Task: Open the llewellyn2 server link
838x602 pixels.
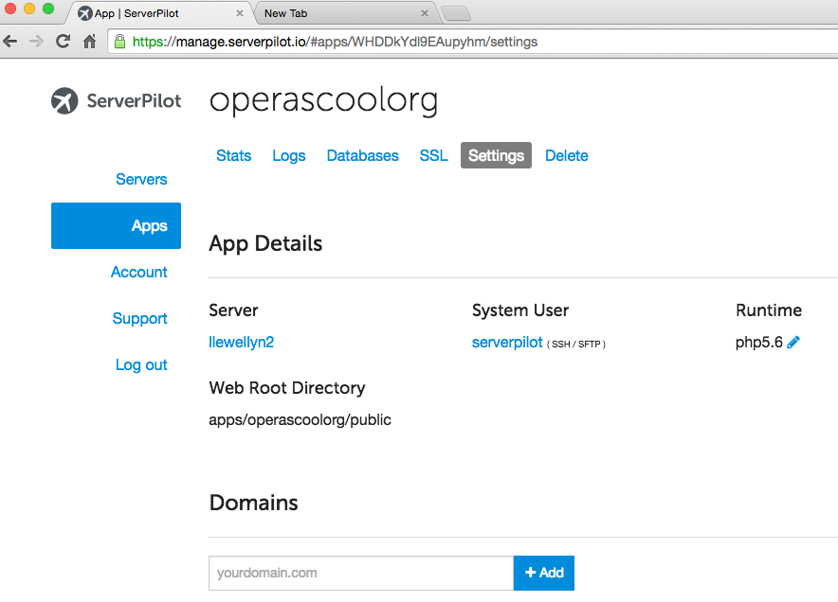Action: pos(241,342)
